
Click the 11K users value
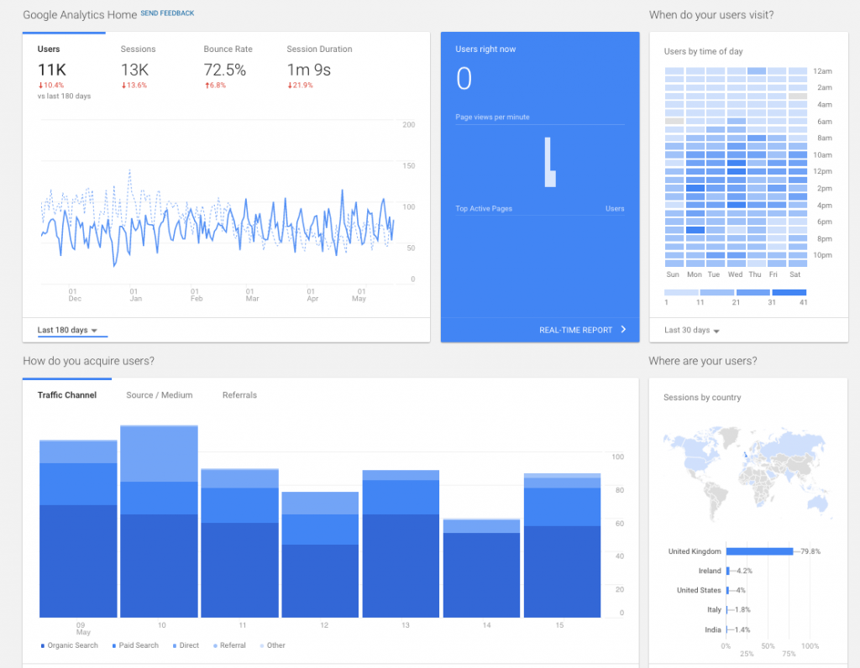tap(51, 70)
